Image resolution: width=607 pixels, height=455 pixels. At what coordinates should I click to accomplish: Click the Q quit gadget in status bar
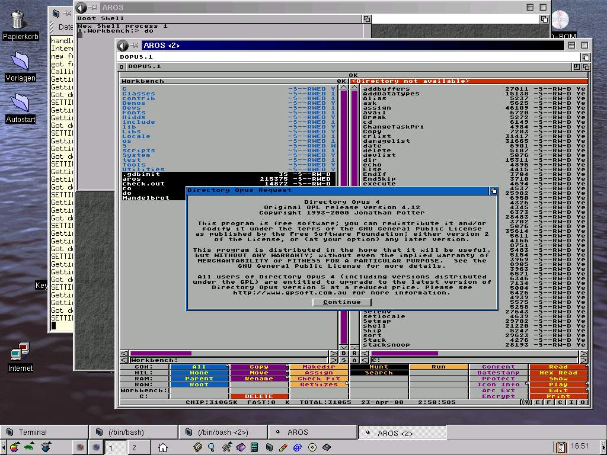[x=583, y=402]
